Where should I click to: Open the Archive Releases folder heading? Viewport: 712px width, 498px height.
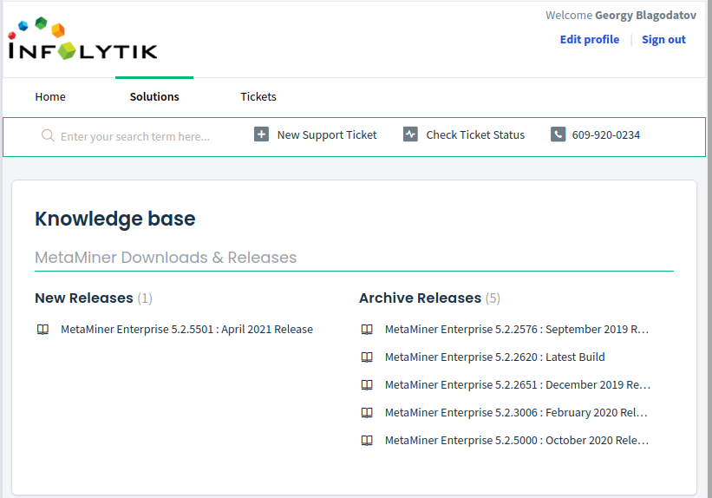click(x=420, y=298)
